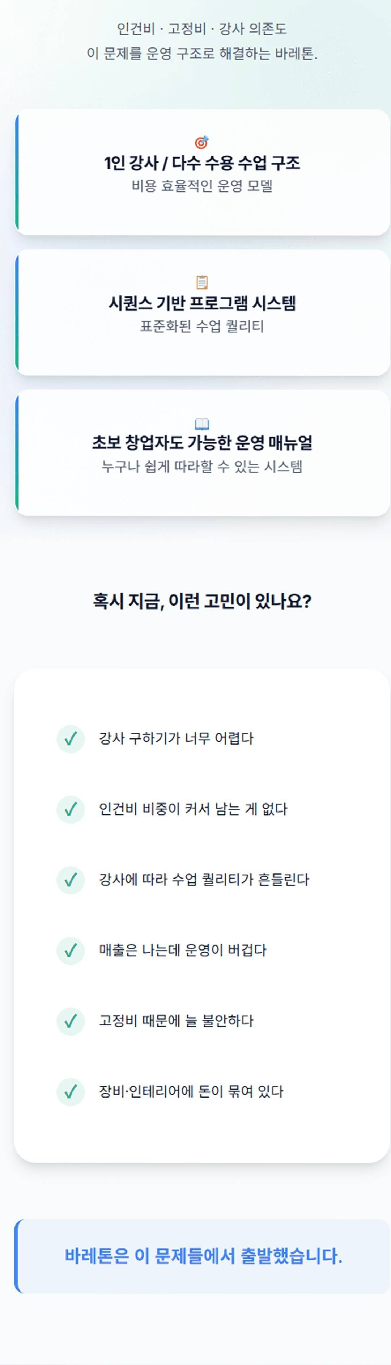Screen dimensions: 391x1365
Task: Click checkmark beside 강사에 따라 수업 퀄리티가
Action: point(71,880)
